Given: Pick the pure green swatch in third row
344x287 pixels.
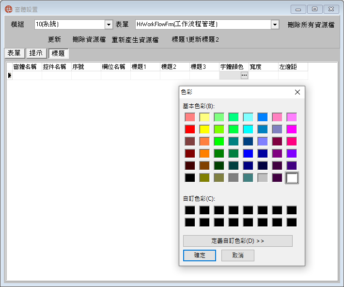Looking at the screenshot, I should 219,142.
